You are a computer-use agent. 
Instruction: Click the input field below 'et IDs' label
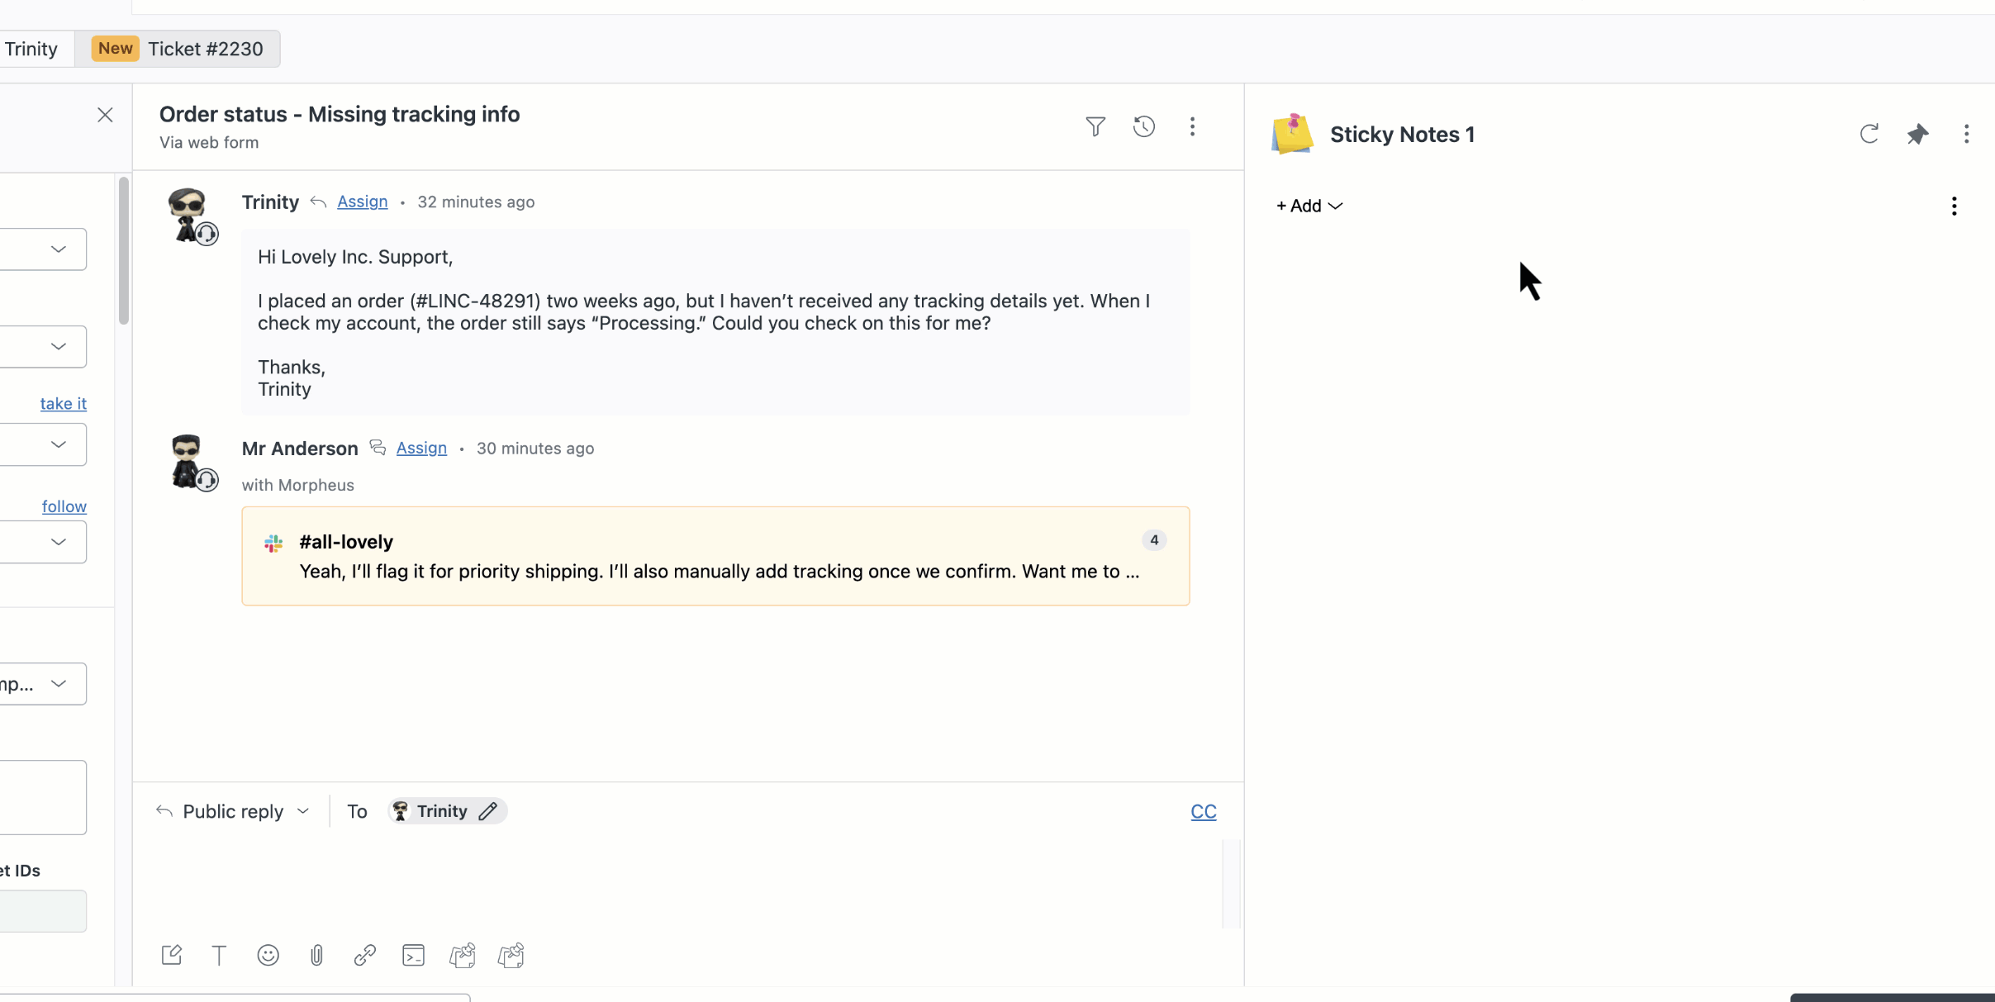coord(43,911)
